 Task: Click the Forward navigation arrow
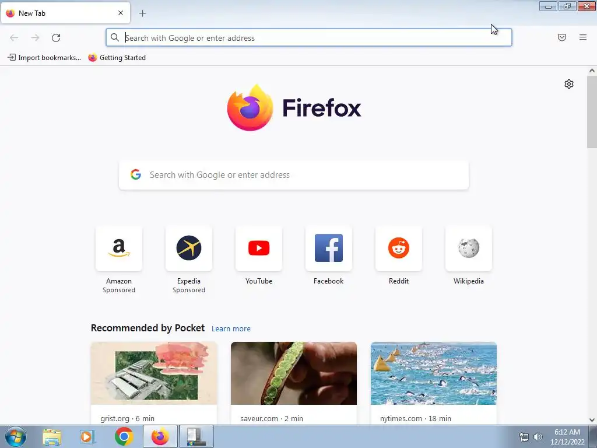point(35,38)
